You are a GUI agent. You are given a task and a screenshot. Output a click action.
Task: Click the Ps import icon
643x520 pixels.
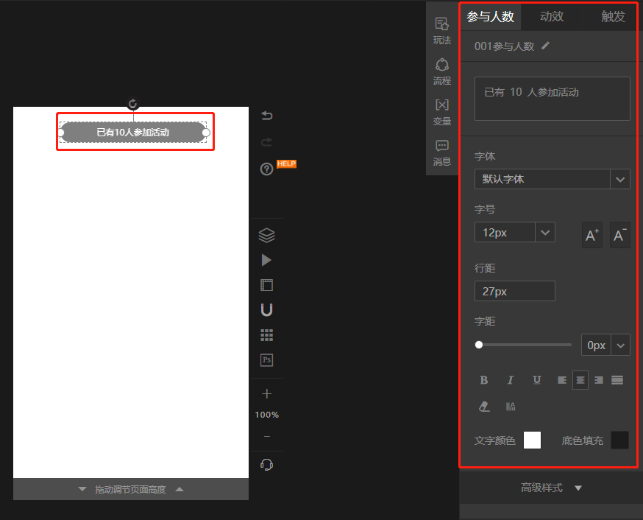click(267, 360)
